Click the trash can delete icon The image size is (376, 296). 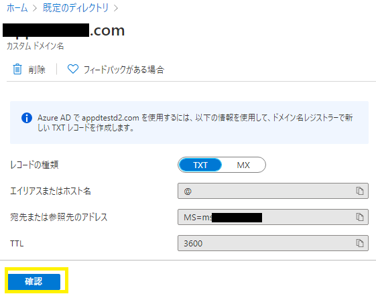click(x=17, y=69)
